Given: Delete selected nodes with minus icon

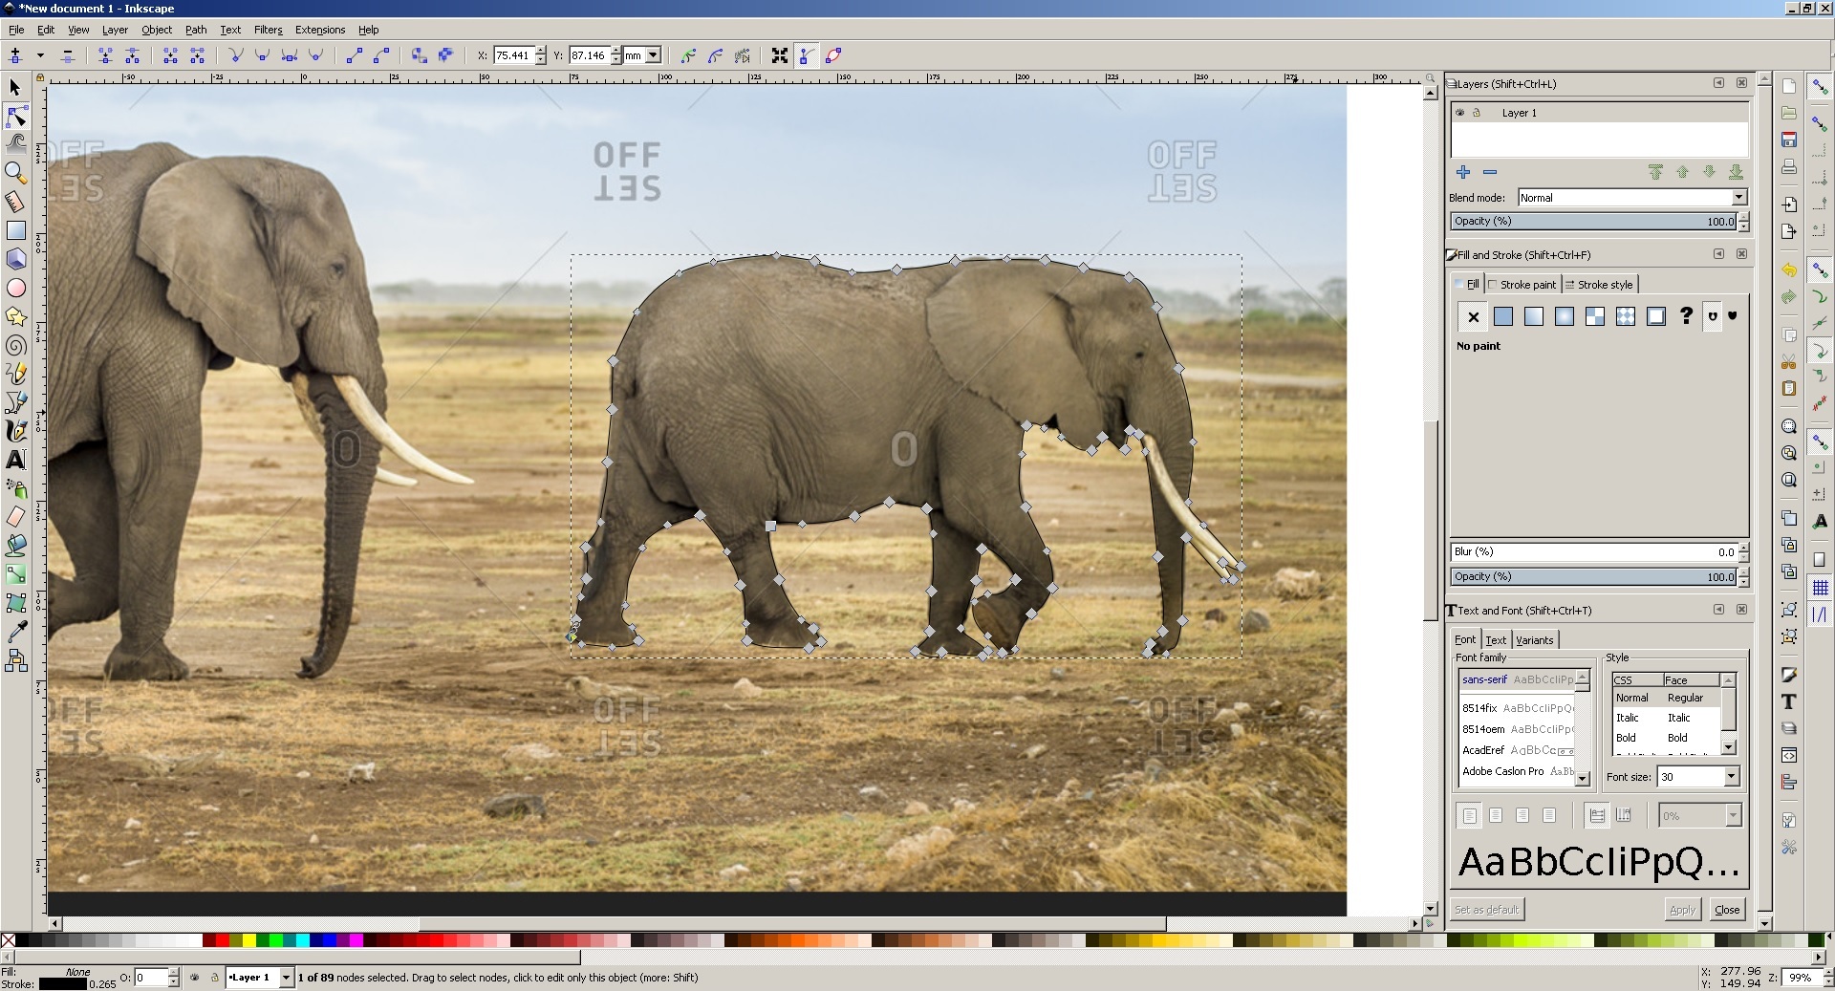Looking at the screenshot, I should click(x=67, y=55).
